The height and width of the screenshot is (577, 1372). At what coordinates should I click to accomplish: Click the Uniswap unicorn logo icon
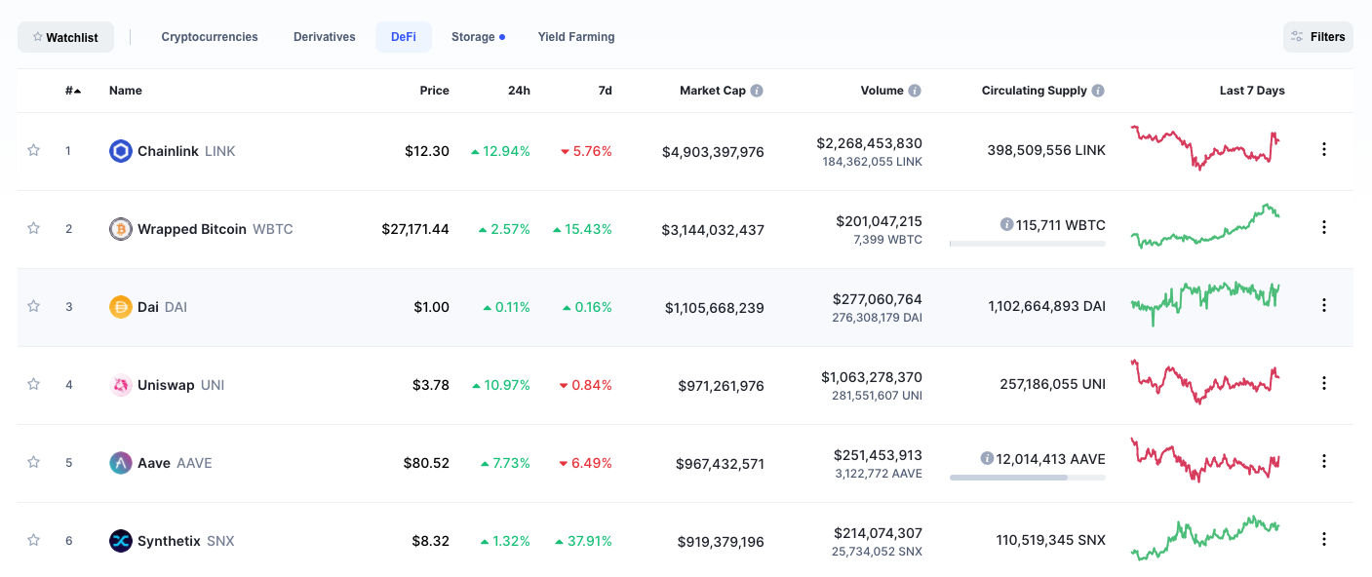coord(121,385)
